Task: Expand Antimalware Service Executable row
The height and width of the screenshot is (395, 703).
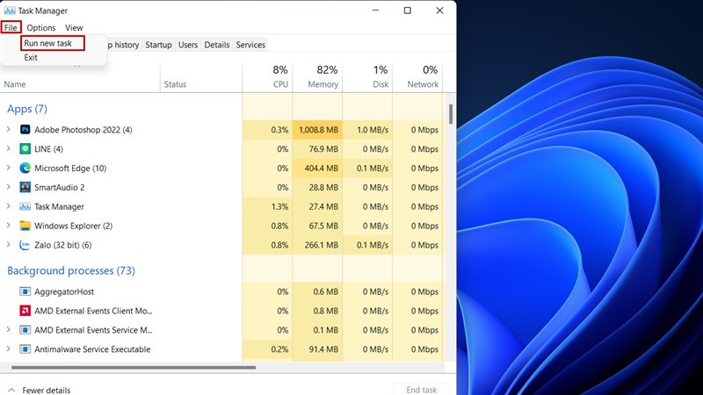Action: click(x=9, y=348)
